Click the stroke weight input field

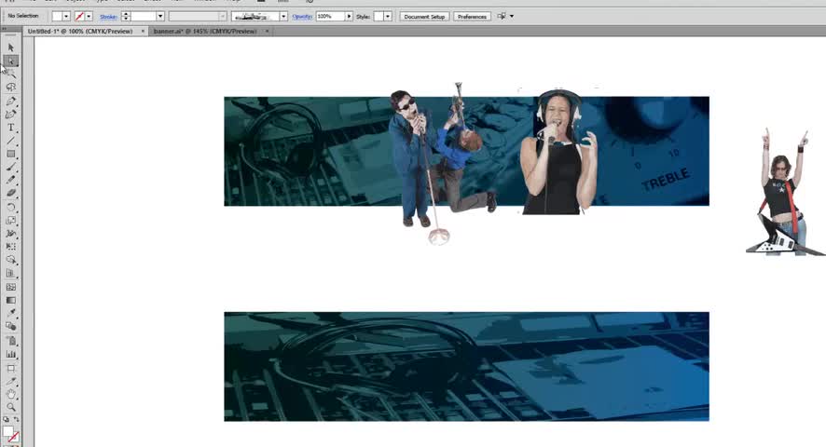(x=143, y=17)
